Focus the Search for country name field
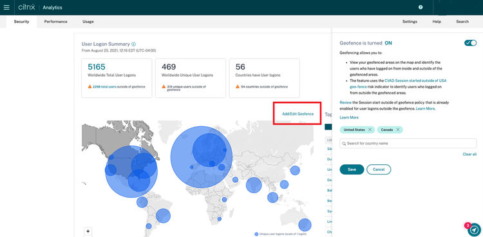483x237 pixels. coord(408,144)
